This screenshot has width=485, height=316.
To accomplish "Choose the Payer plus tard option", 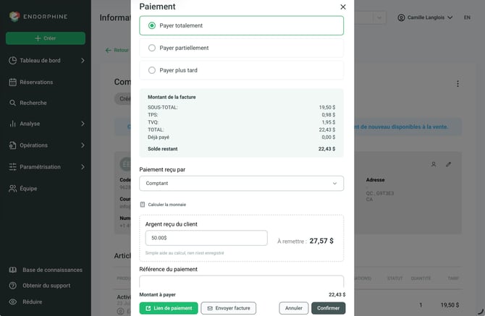I will [241, 70].
